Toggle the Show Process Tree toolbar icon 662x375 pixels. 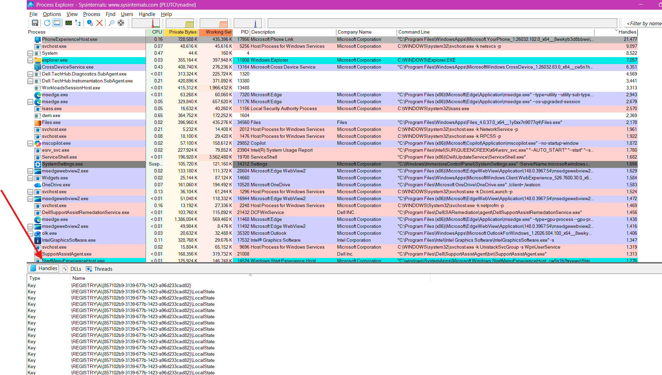(78, 23)
